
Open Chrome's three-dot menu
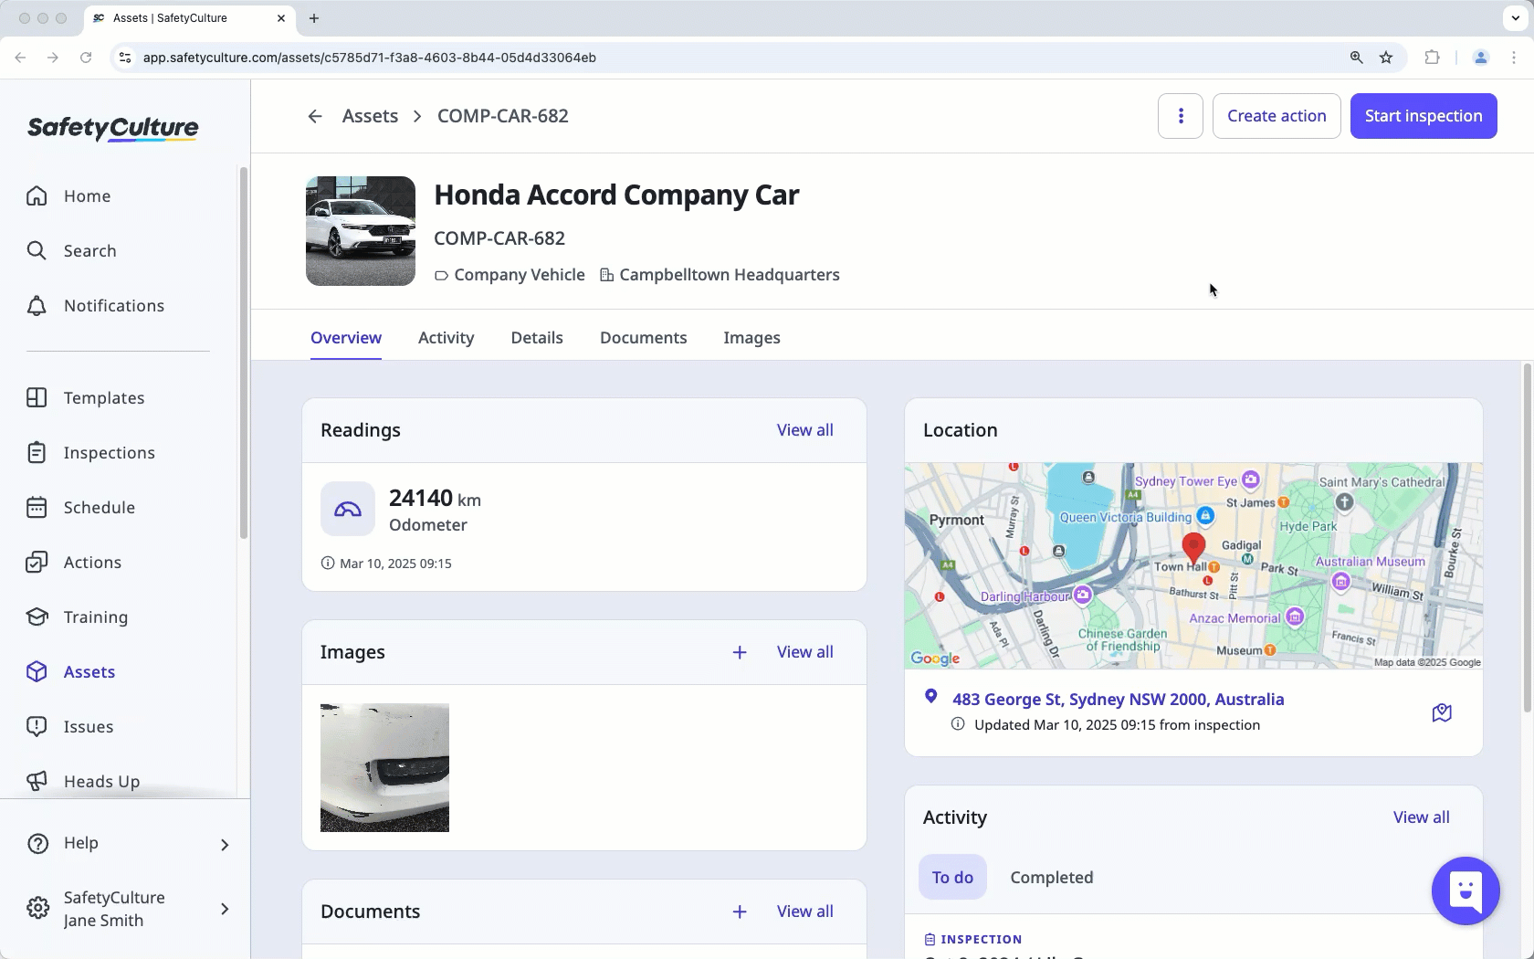click(1514, 58)
